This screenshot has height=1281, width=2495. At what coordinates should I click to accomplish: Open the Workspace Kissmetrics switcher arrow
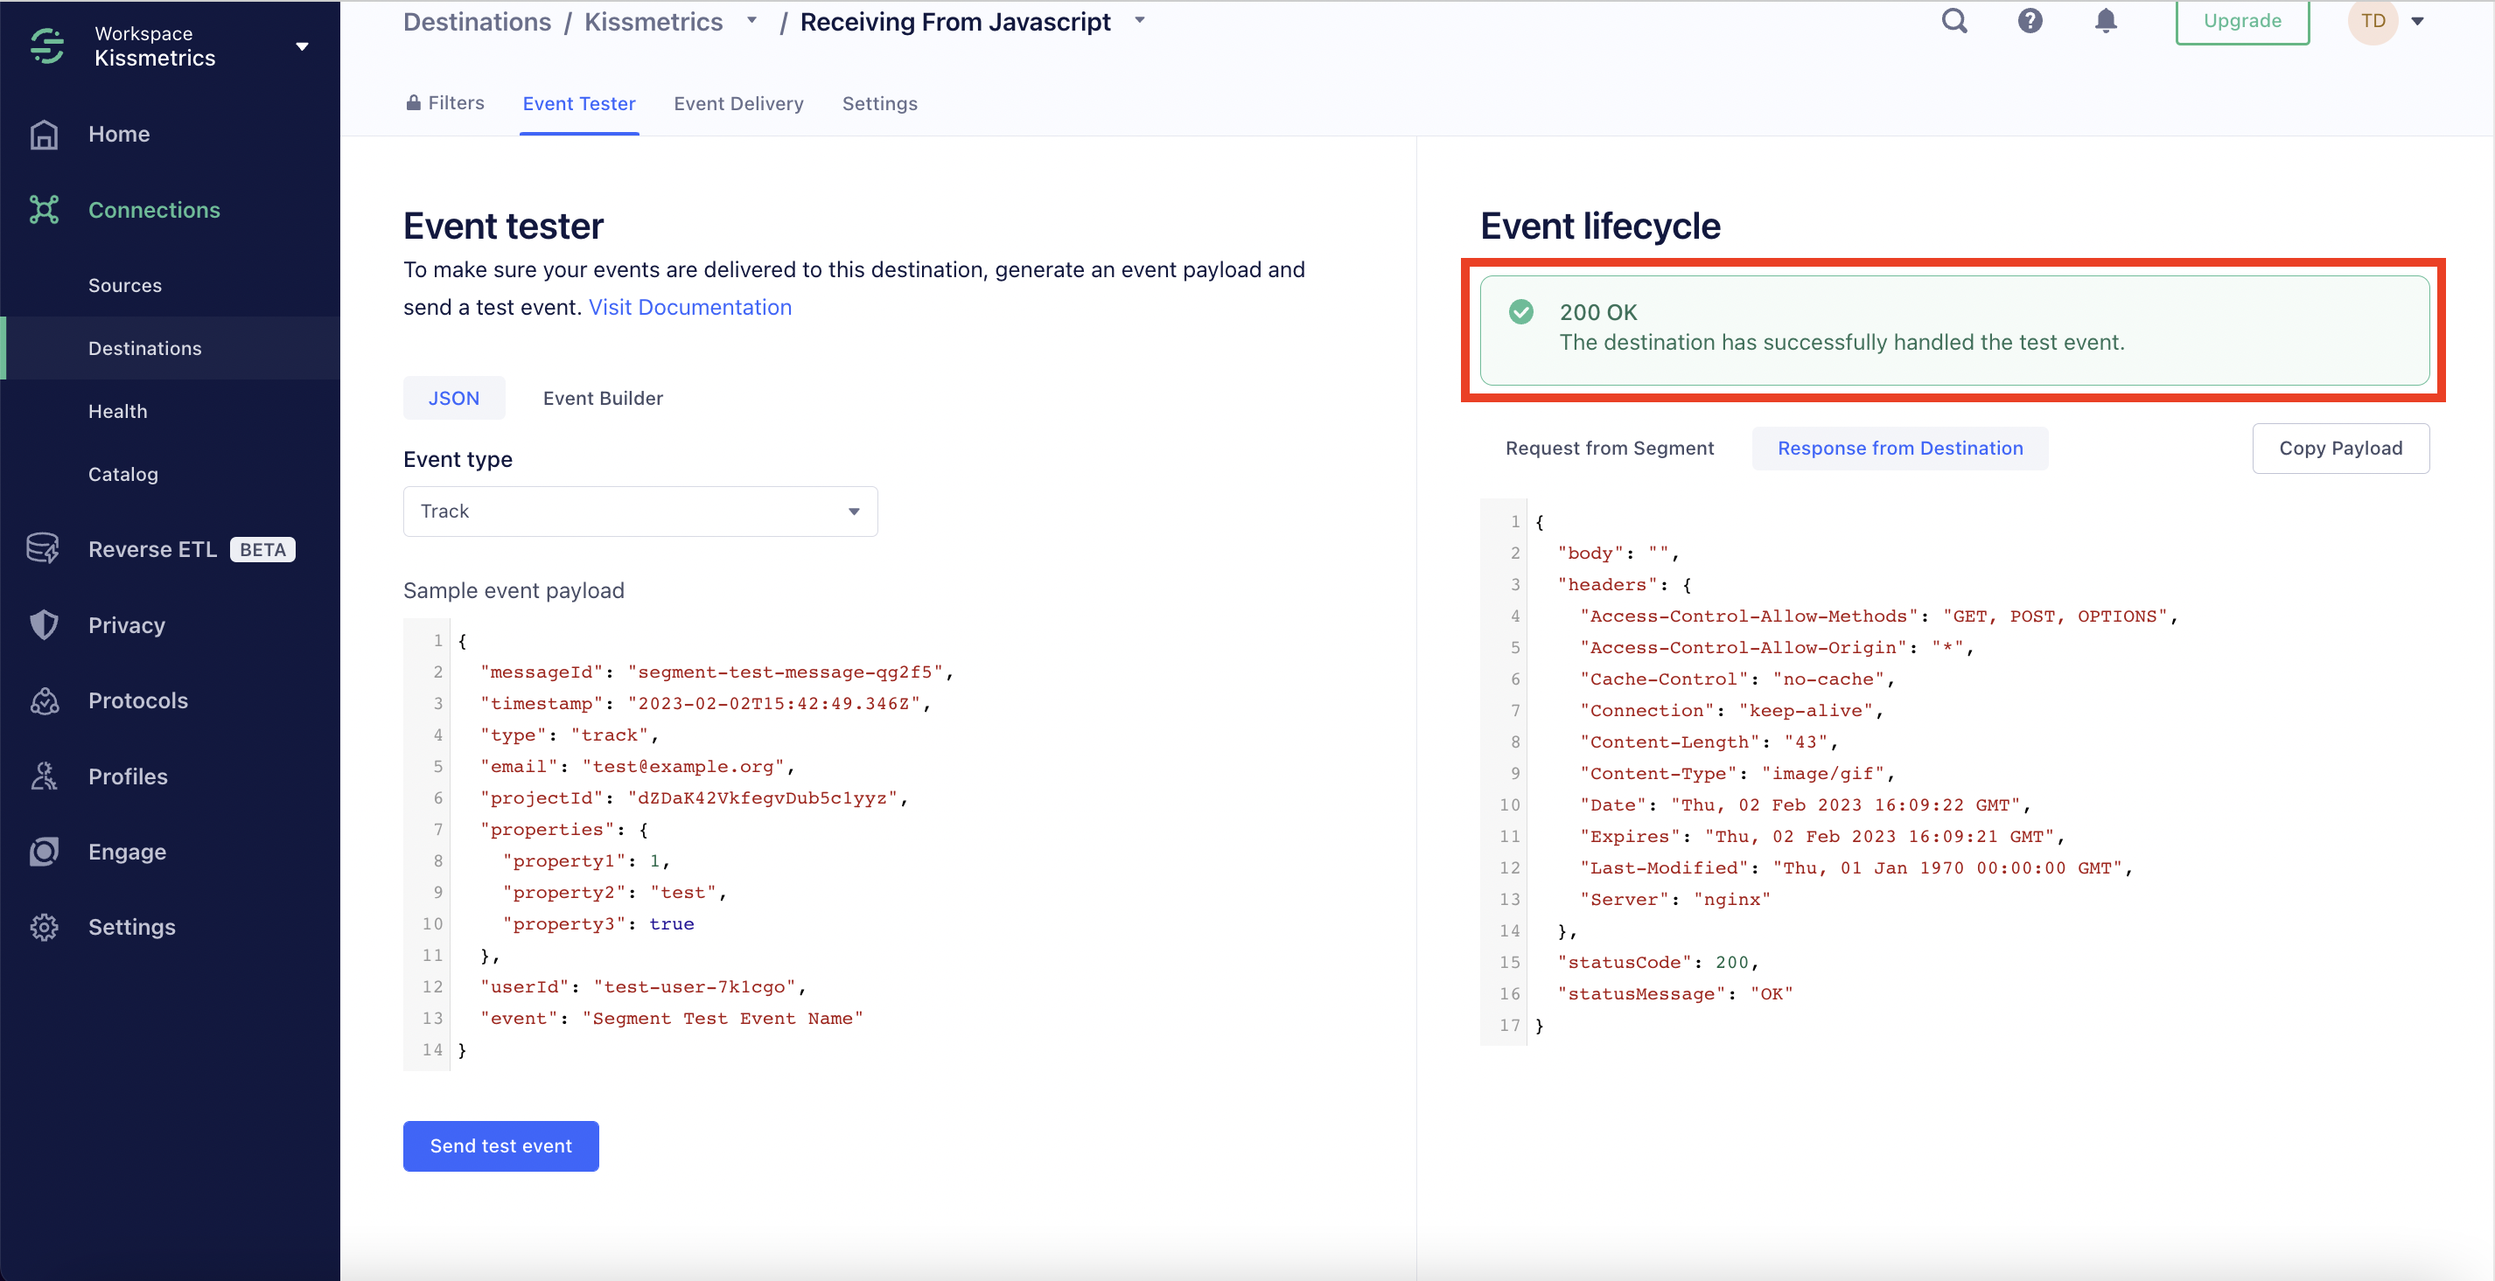pyautogui.click(x=302, y=46)
